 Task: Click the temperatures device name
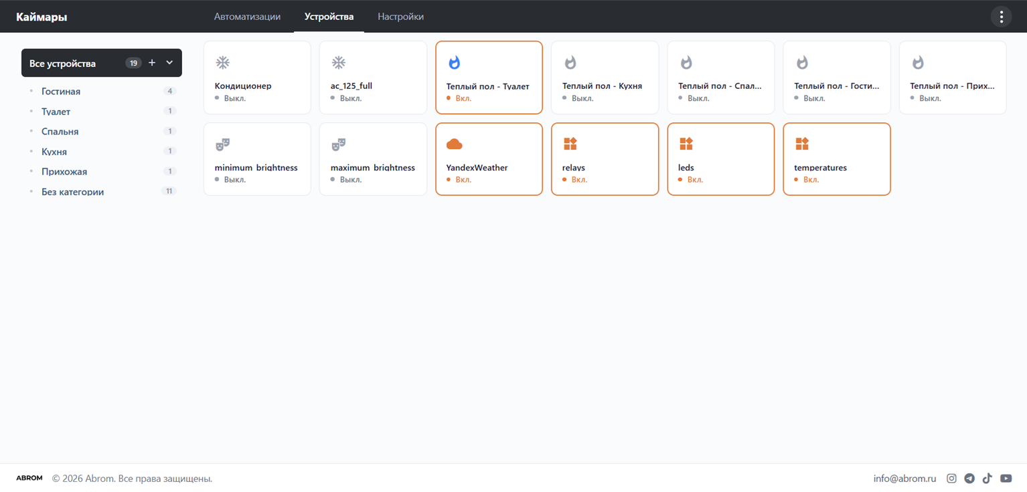pyautogui.click(x=821, y=168)
